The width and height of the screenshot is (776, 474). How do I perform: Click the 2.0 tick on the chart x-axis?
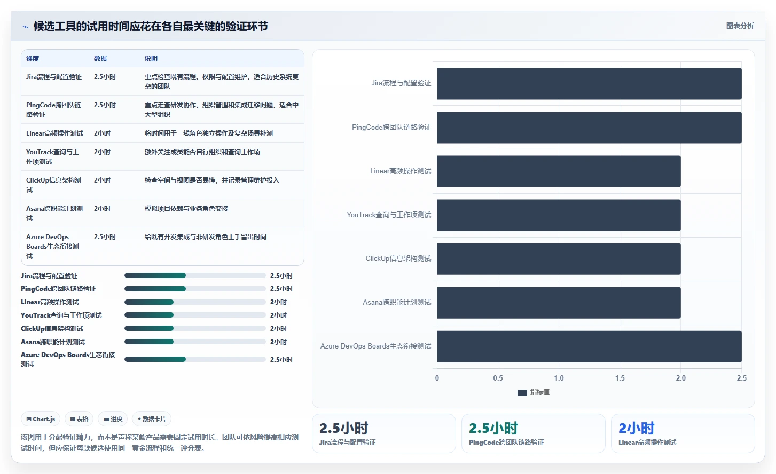[681, 378]
